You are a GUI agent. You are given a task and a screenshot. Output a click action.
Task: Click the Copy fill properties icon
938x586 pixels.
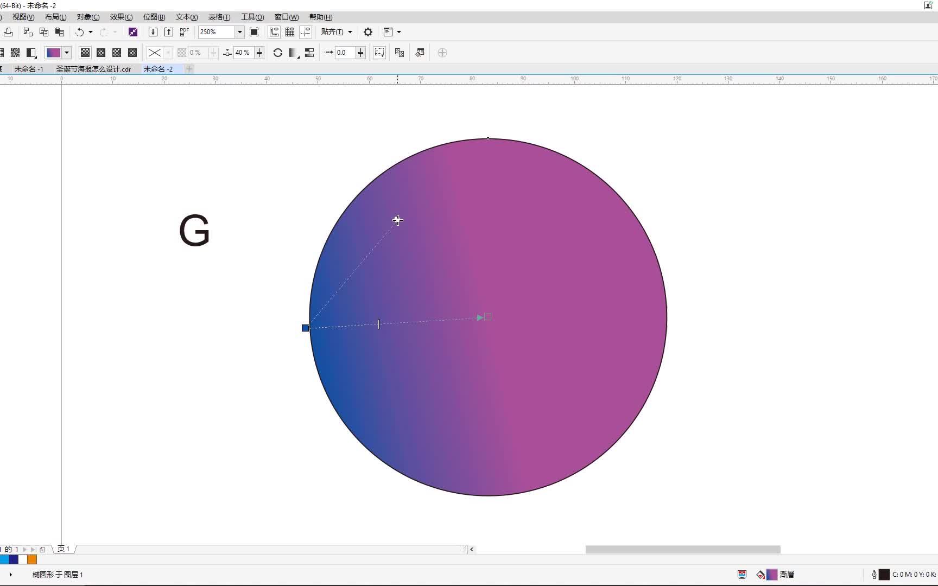click(x=400, y=53)
